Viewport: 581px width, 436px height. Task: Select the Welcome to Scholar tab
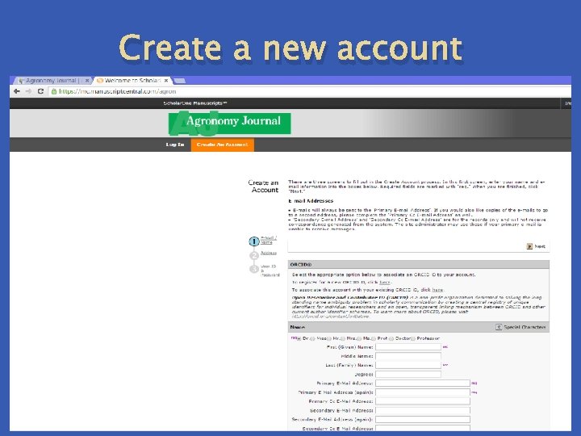(132, 81)
